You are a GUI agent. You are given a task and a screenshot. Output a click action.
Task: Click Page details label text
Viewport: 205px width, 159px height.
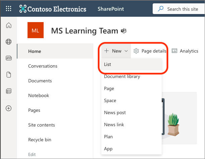coord(154,51)
